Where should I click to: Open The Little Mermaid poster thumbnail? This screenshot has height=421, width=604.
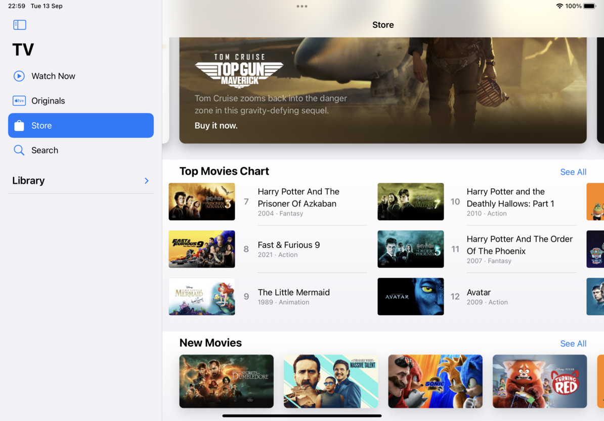[x=202, y=296]
